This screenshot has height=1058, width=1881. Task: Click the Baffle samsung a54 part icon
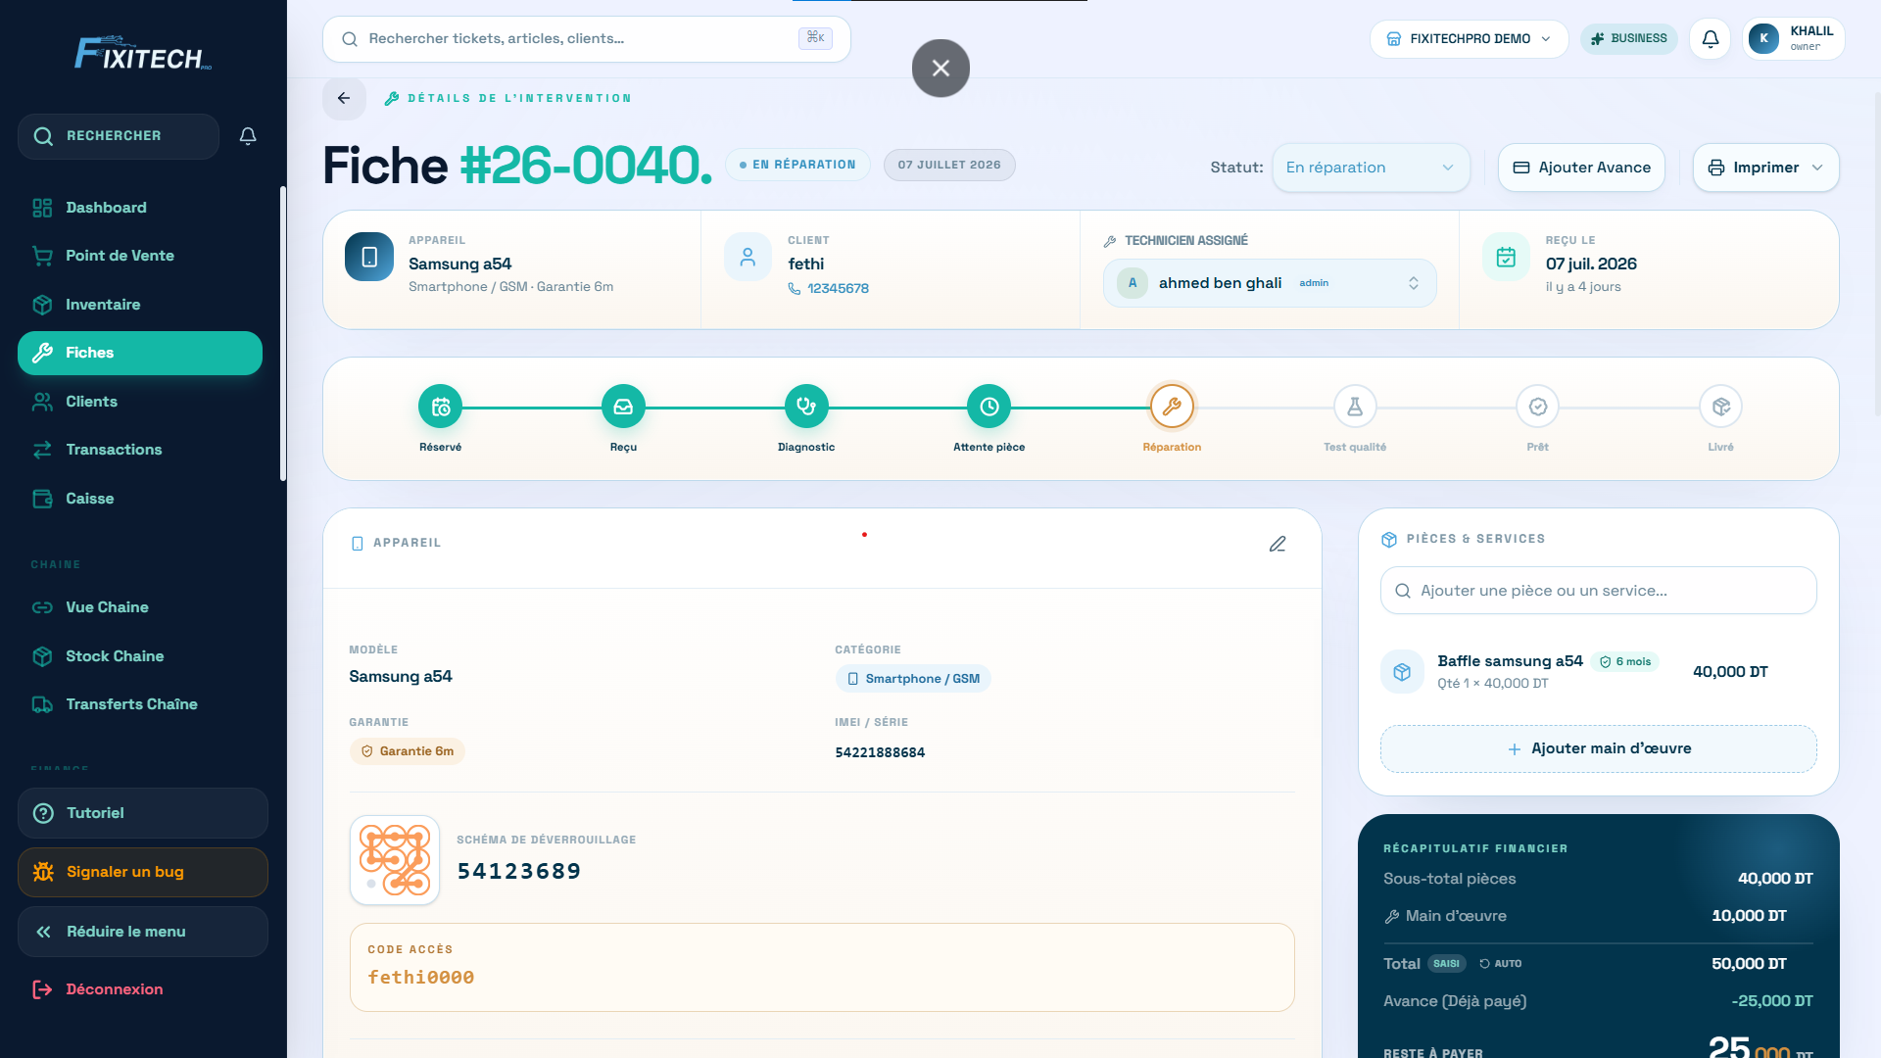(1402, 672)
